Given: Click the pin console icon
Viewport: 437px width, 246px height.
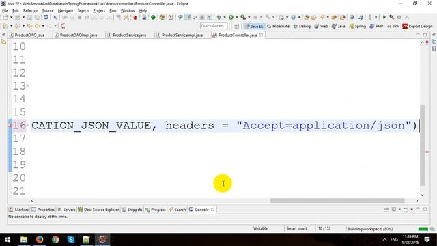Looking at the screenshot, I should pos(386,209).
